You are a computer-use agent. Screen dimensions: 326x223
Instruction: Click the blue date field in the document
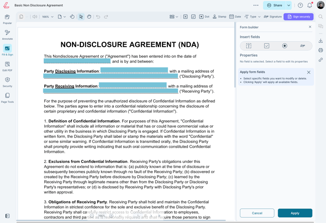[x=77, y=62]
